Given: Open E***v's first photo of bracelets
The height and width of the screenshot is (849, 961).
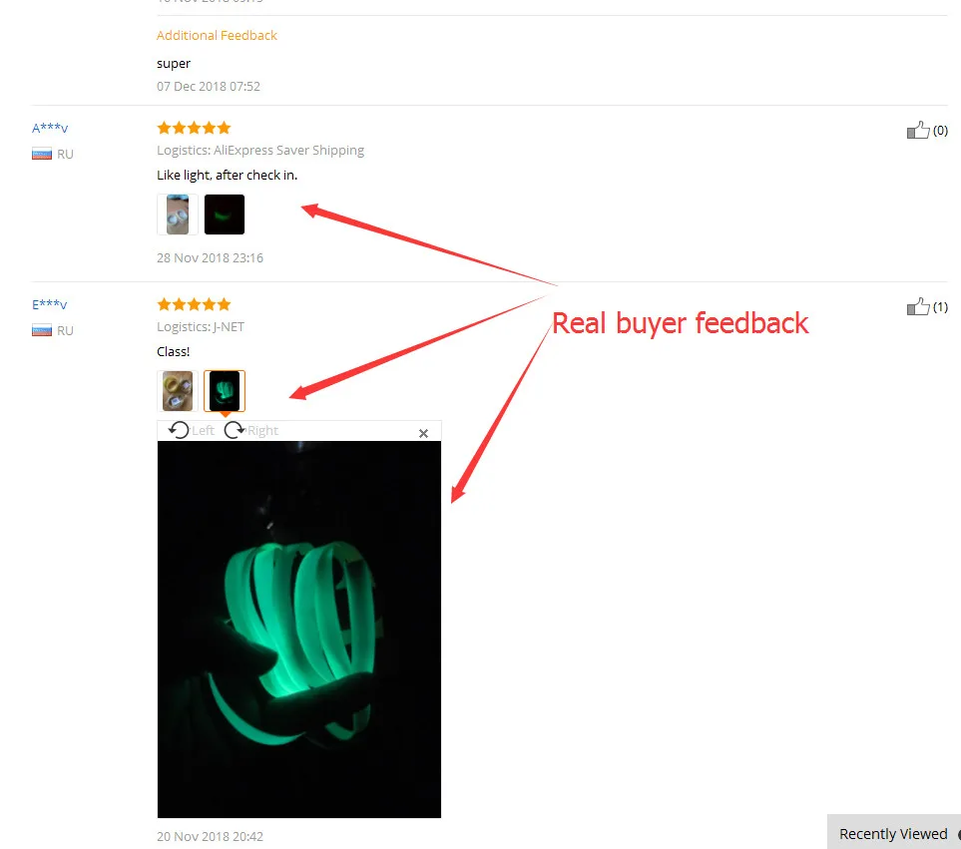Looking at the screenshot, I should coord(178,391).
